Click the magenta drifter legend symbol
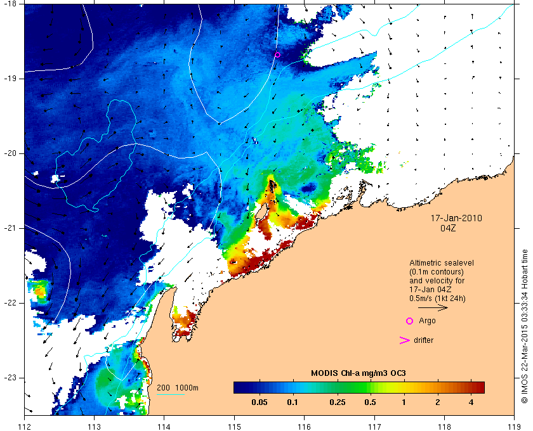Screen dimensions: 533x431 coord(405,340)
